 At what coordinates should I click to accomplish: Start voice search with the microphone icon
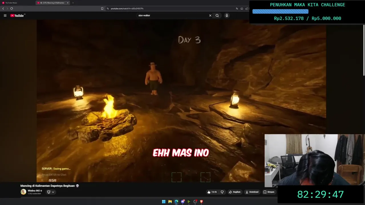coord(227,15)
